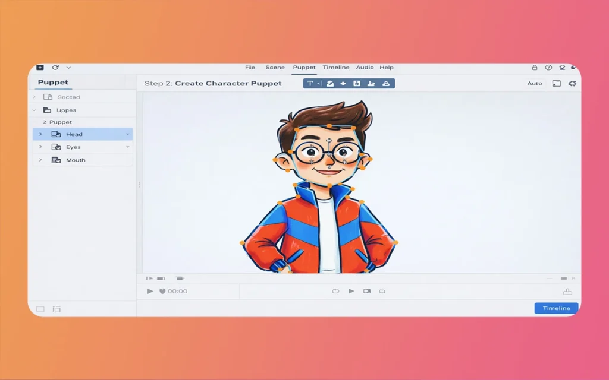This screenshot has height=380, width=609.
Task: Open the Scene menu
Action: 275,68
